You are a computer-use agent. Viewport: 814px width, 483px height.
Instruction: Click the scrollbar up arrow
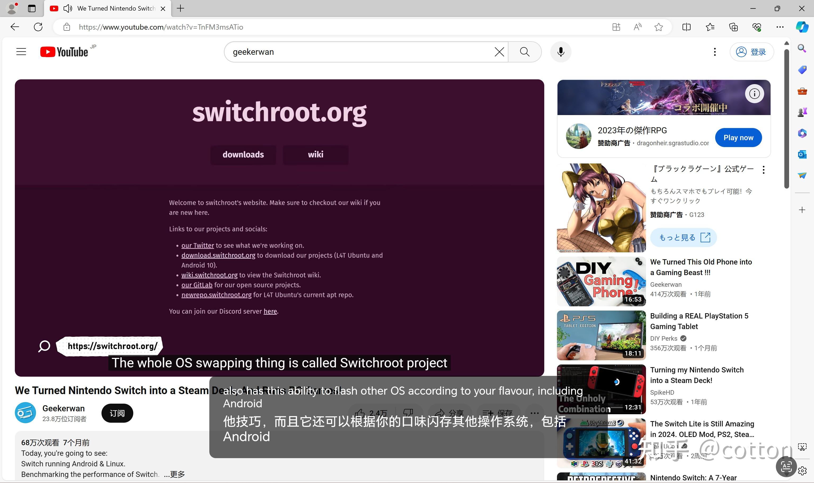click(786, 43)
